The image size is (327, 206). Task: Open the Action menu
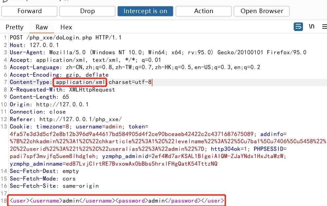point(203,11)
